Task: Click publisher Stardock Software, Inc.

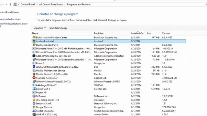Action: point(106,103)
